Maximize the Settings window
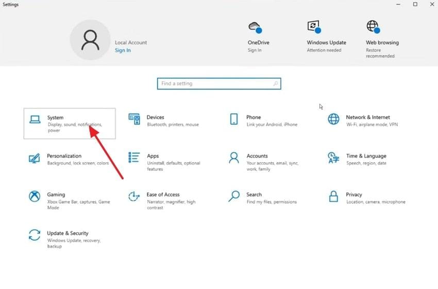This screenshot has height=289, width=438. click(x=415, y=5)
